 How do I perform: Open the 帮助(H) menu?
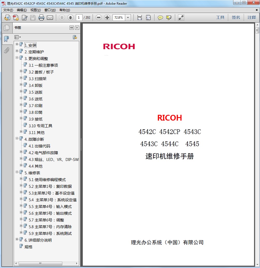64,10
